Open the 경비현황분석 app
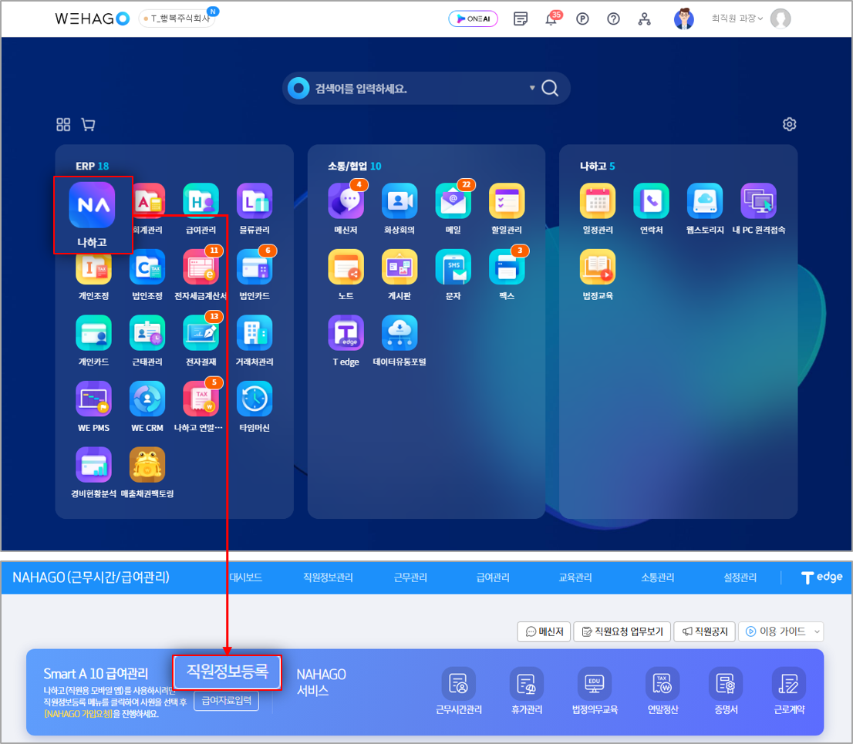The width and height of the screenshot is (853, 744). point(93,465)
